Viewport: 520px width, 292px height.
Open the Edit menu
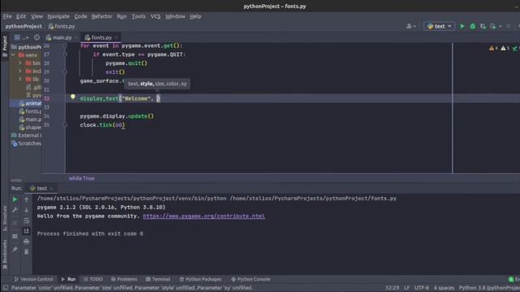[x=21, y=16]
